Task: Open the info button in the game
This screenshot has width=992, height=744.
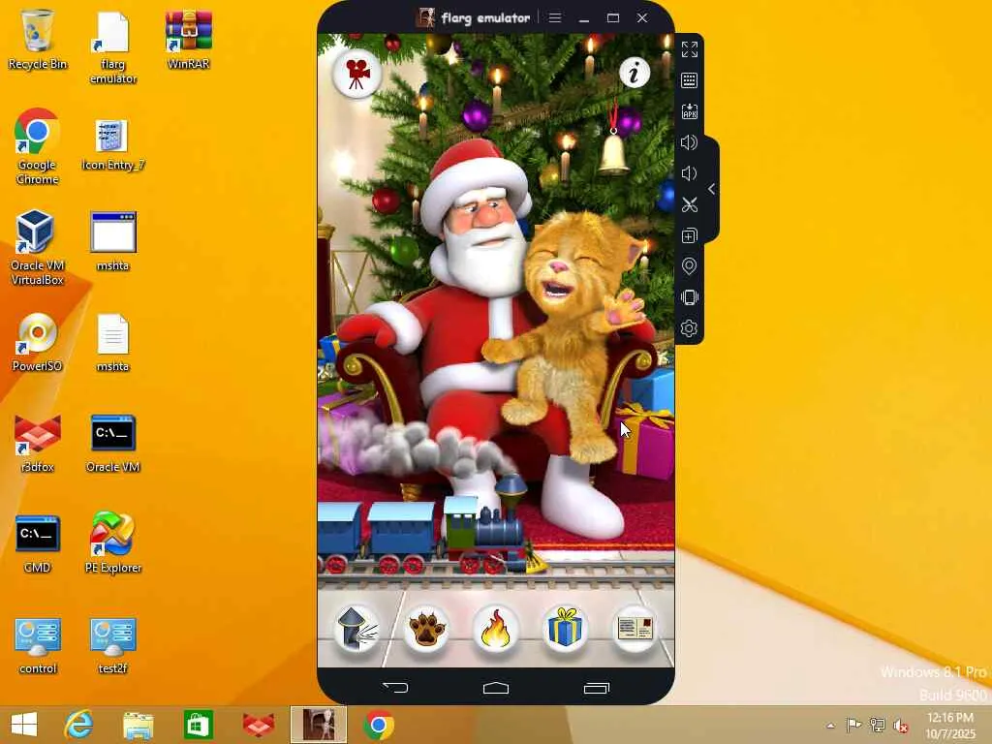Action: point(635,72)
